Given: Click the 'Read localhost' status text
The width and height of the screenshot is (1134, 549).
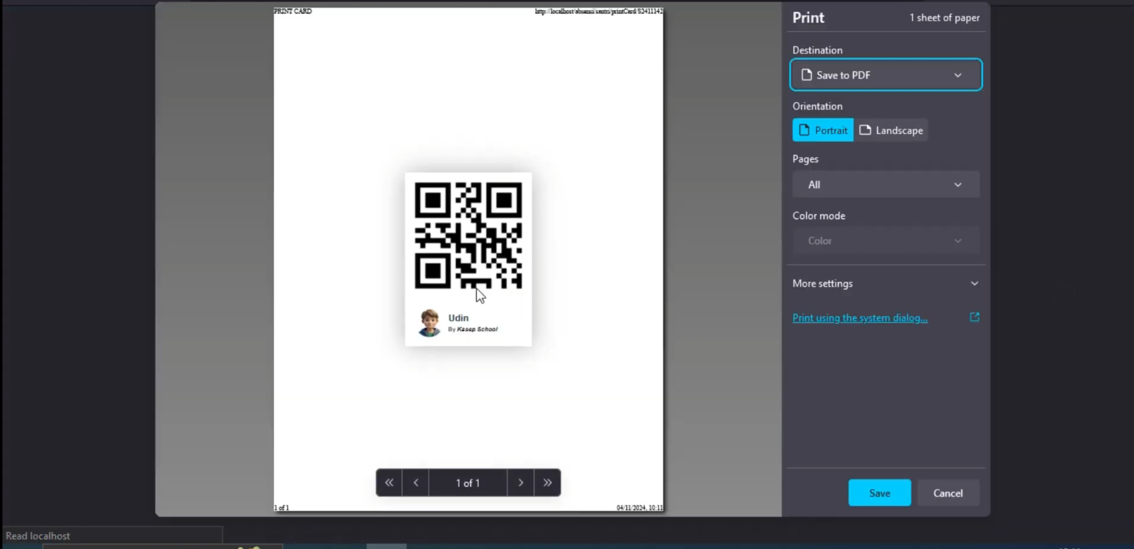Looking at the screenshot, I should coord(38,536).
